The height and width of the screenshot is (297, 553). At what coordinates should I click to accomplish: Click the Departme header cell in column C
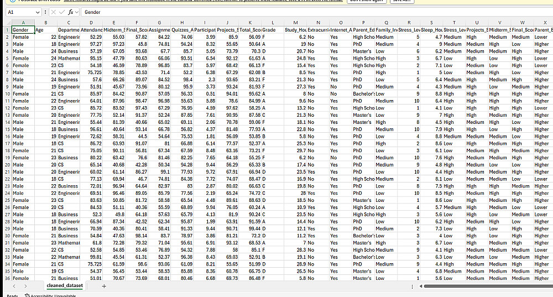(69, 30)
